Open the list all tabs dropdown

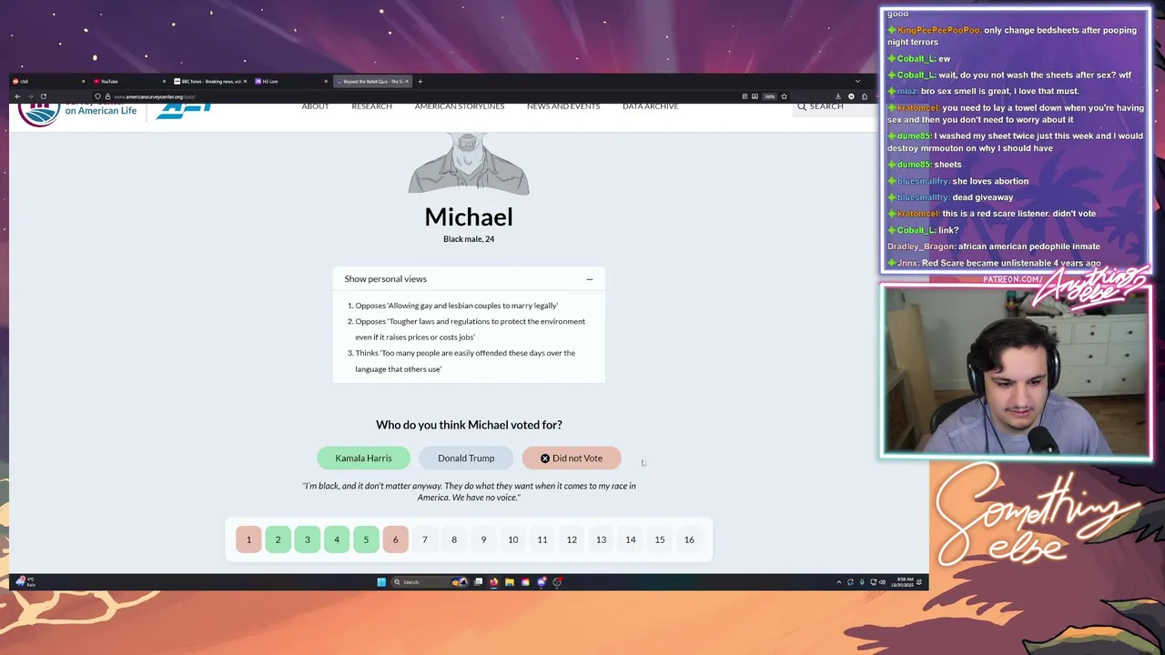tap(857, 81)
